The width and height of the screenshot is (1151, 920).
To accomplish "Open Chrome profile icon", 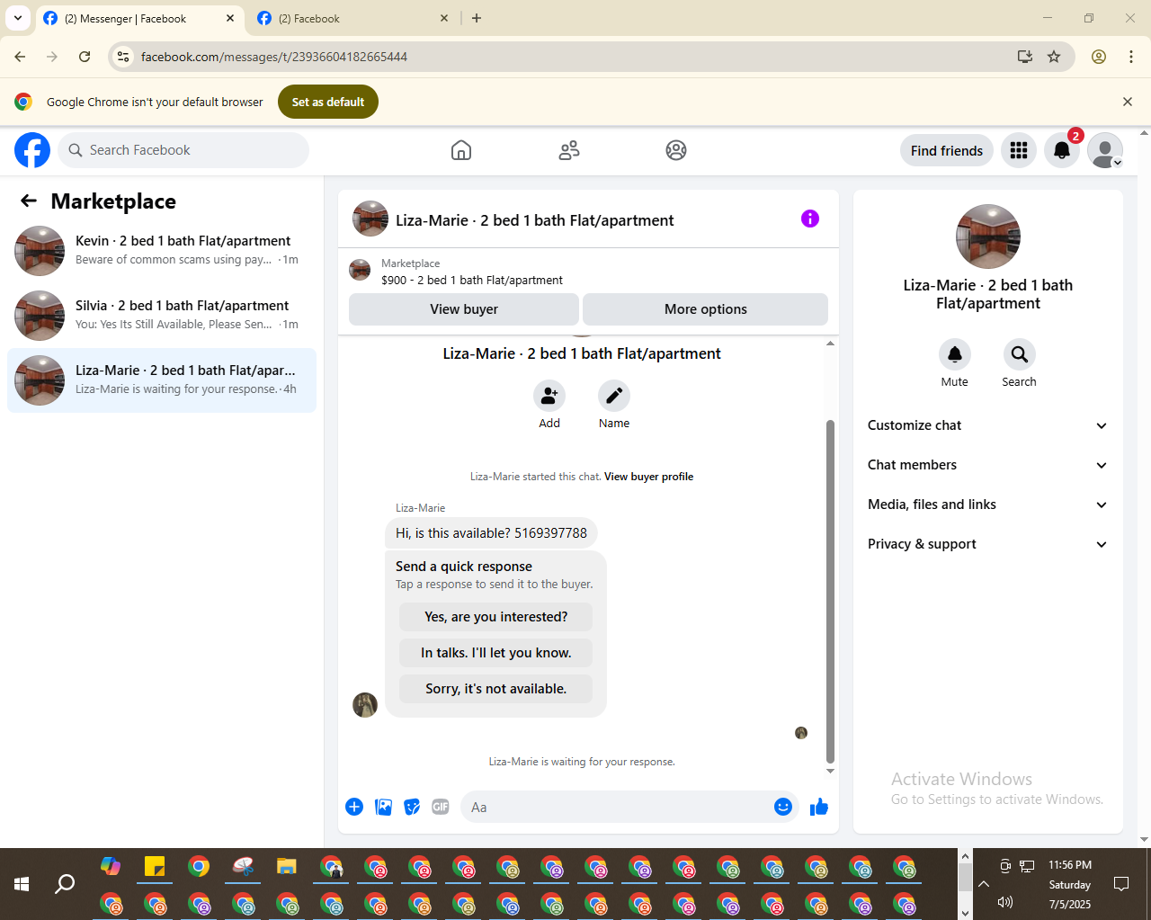I will (1099, 57).
